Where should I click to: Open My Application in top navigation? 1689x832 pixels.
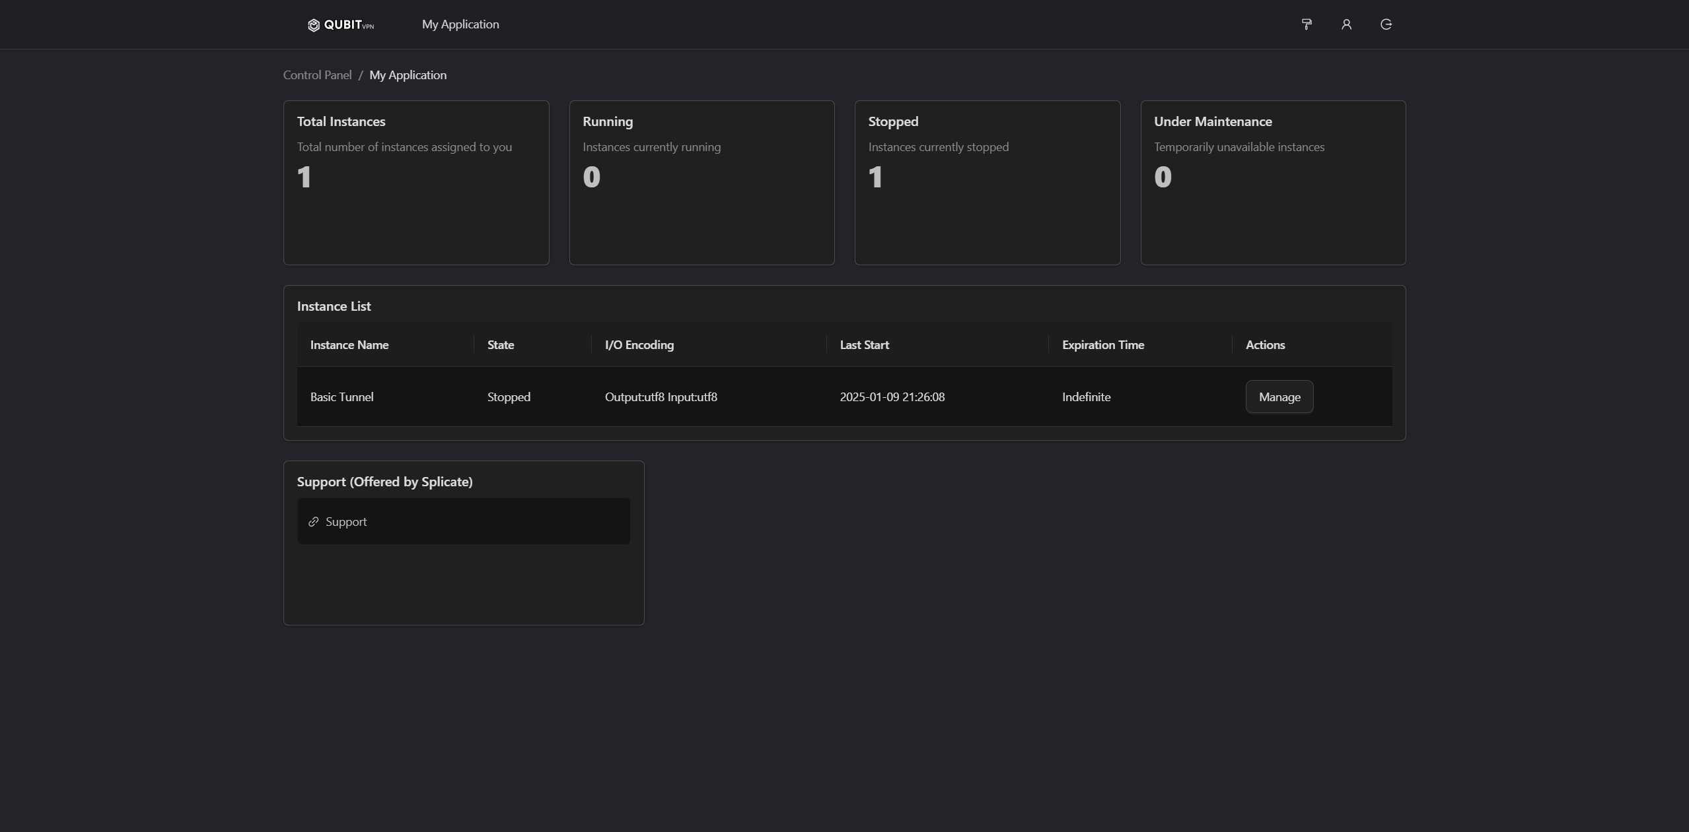(x=460, y=24)
